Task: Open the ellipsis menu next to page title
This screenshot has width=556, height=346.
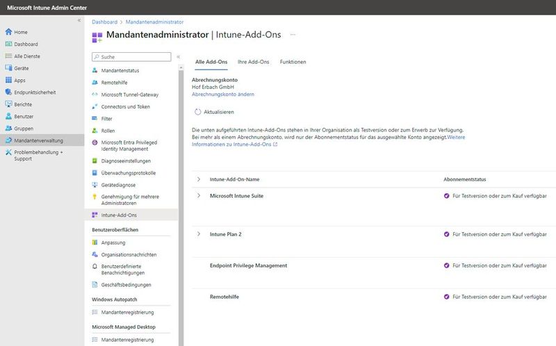Action: click(x=293, y=34)
